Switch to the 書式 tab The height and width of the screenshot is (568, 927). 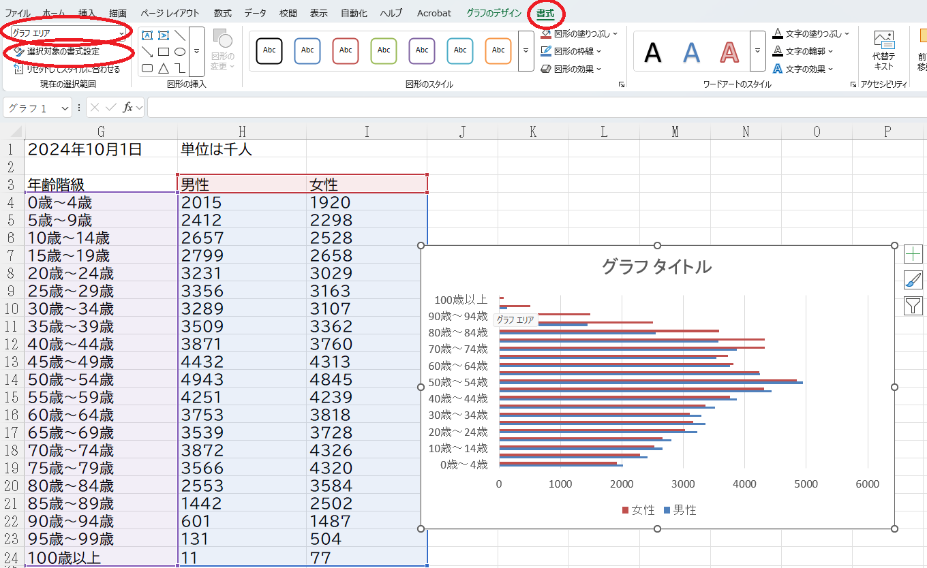545,13
